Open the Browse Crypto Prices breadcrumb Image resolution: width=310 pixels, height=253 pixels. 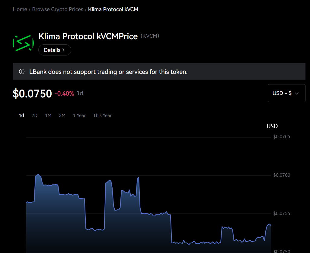click(58, 9)
